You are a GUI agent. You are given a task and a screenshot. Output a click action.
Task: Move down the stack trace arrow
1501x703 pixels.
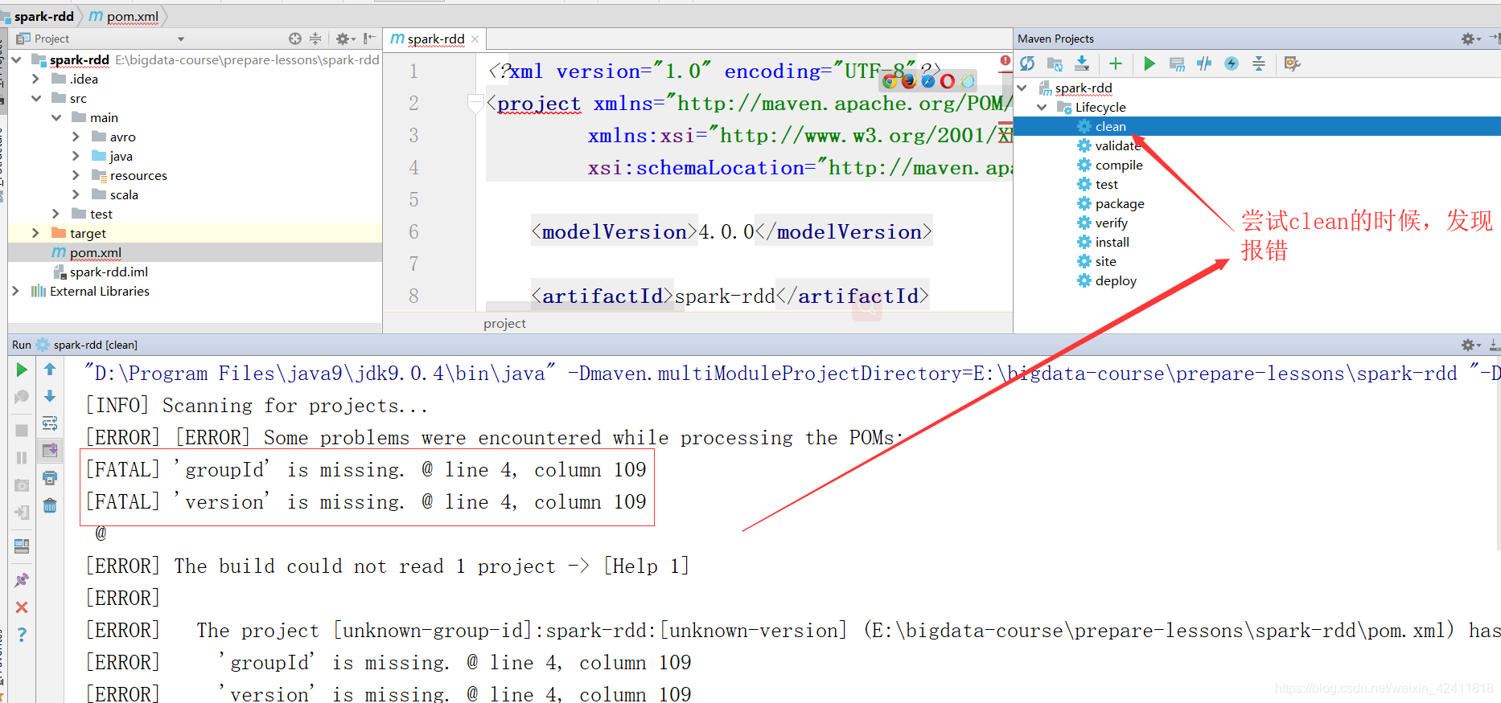(x=50, y=396)
